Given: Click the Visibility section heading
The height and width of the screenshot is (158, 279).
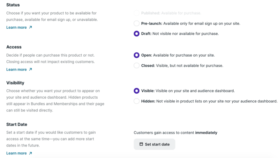Looking at the screenshot, I should point(15,83).
